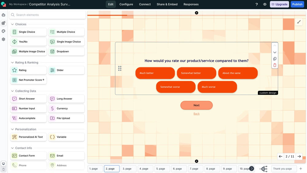Click the Publish button
The height and width of the screenshot is (173, 307).
[x=297, y=4]
